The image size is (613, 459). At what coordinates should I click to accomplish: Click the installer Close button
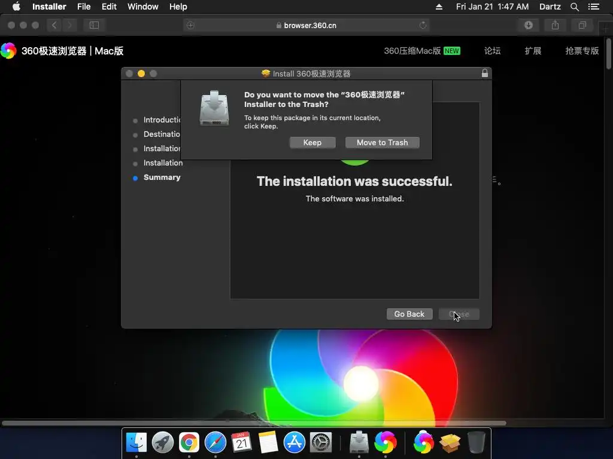pyautogui.click(x=459, y=314)
